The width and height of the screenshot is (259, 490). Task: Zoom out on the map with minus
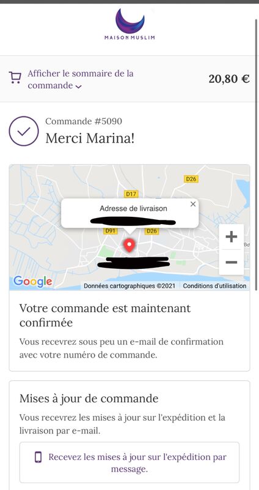[232, 262]
